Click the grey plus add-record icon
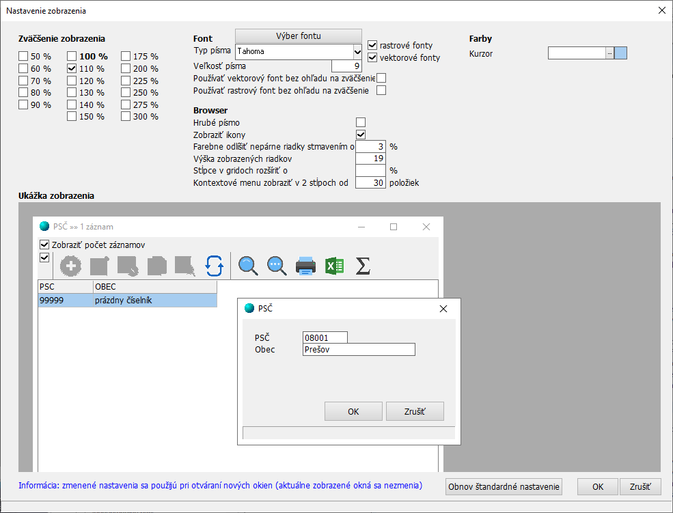This screenshot has height=513, width=673. point(70,266)
